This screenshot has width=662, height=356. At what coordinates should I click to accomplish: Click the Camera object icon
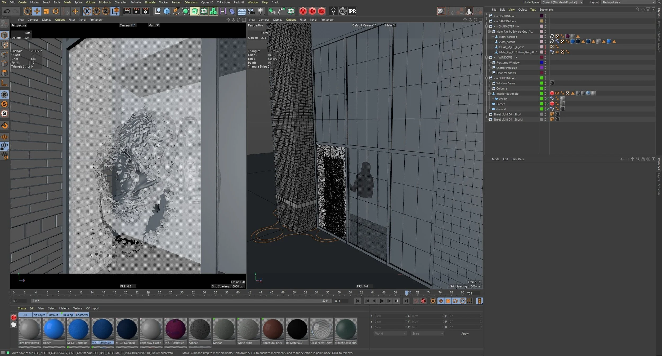[x=251, y=11]
